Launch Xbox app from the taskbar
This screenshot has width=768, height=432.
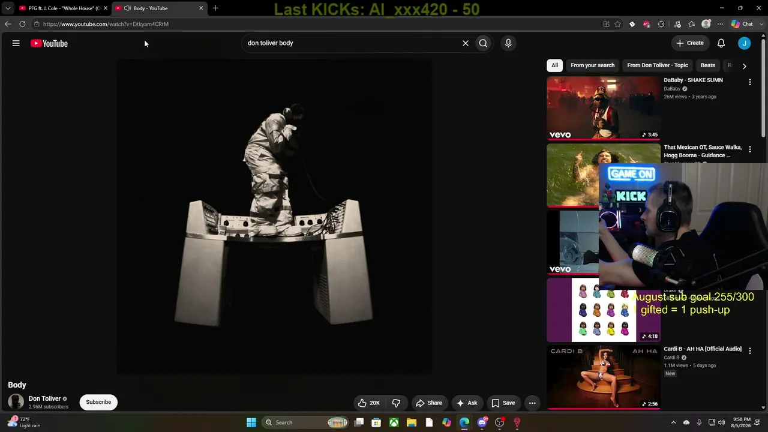[x=394, y=422]
